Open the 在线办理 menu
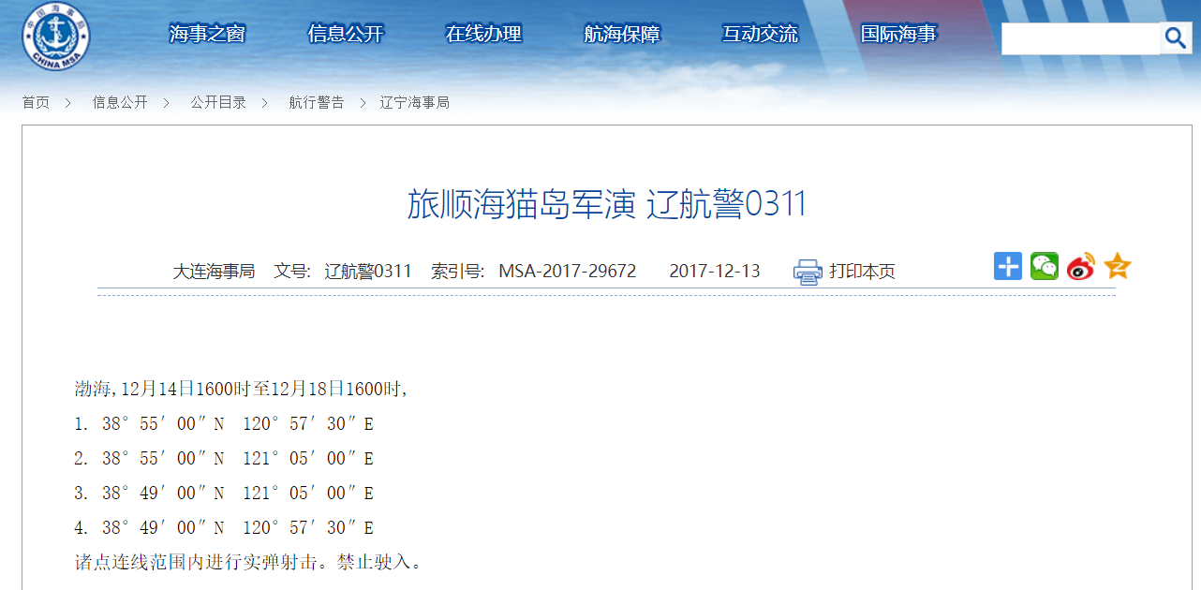The image size is (1201, 590). click(483, 35)
